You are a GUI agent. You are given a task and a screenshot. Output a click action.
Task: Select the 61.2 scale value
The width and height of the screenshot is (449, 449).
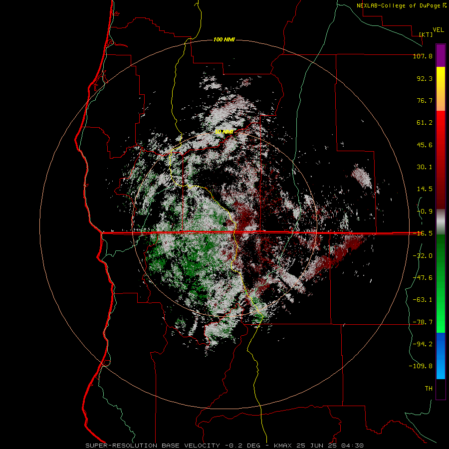pyautogui.click(x=425, y=123)
